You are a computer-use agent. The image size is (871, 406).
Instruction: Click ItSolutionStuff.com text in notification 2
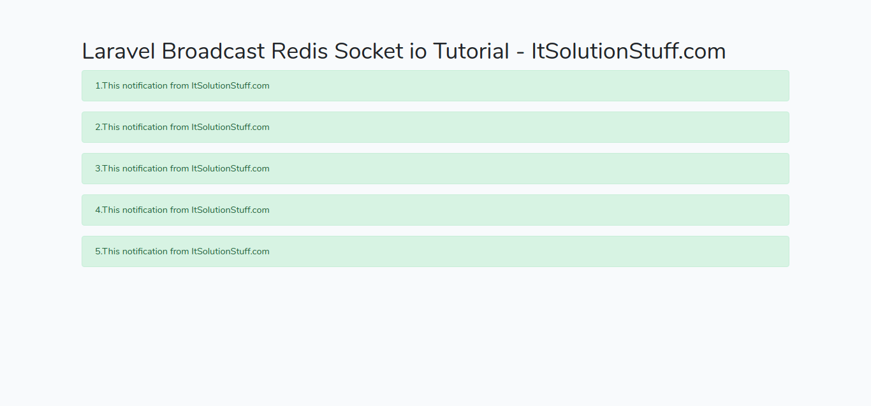click(230, 127)
